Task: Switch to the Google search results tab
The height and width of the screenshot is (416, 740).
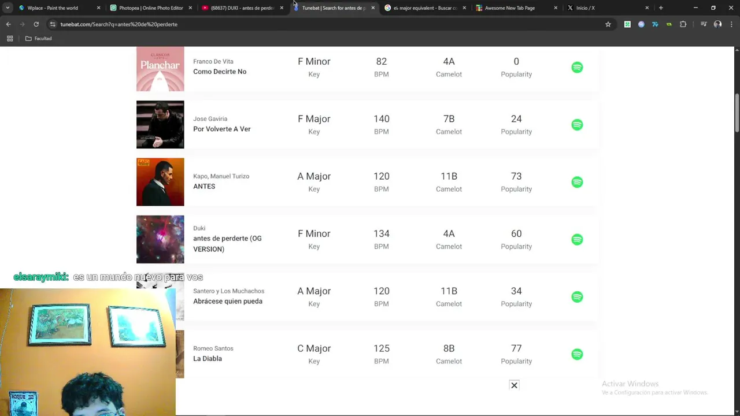Action: (x=425, y=8)
